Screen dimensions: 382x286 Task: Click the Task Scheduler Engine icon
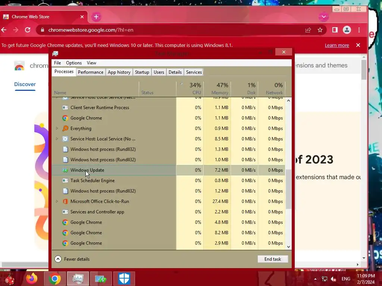(65, 181)
